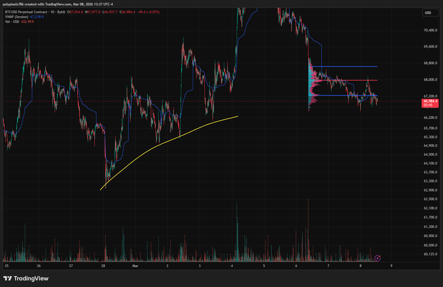Click the 64,500.0 price axis label
443x287 pixels.
[x=430, y=154]
